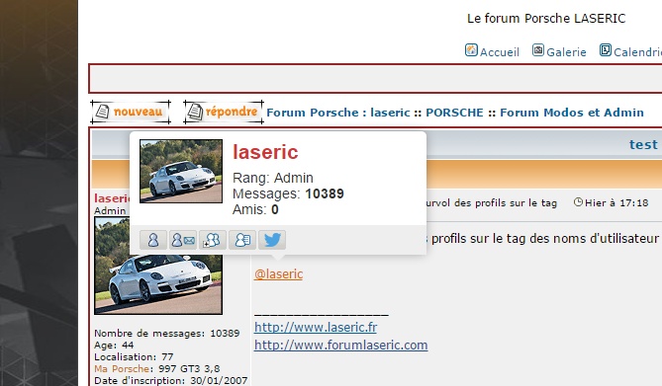Click the @laseric mention tag
Screen dimensions: 662x386
(x=279, y=273)
